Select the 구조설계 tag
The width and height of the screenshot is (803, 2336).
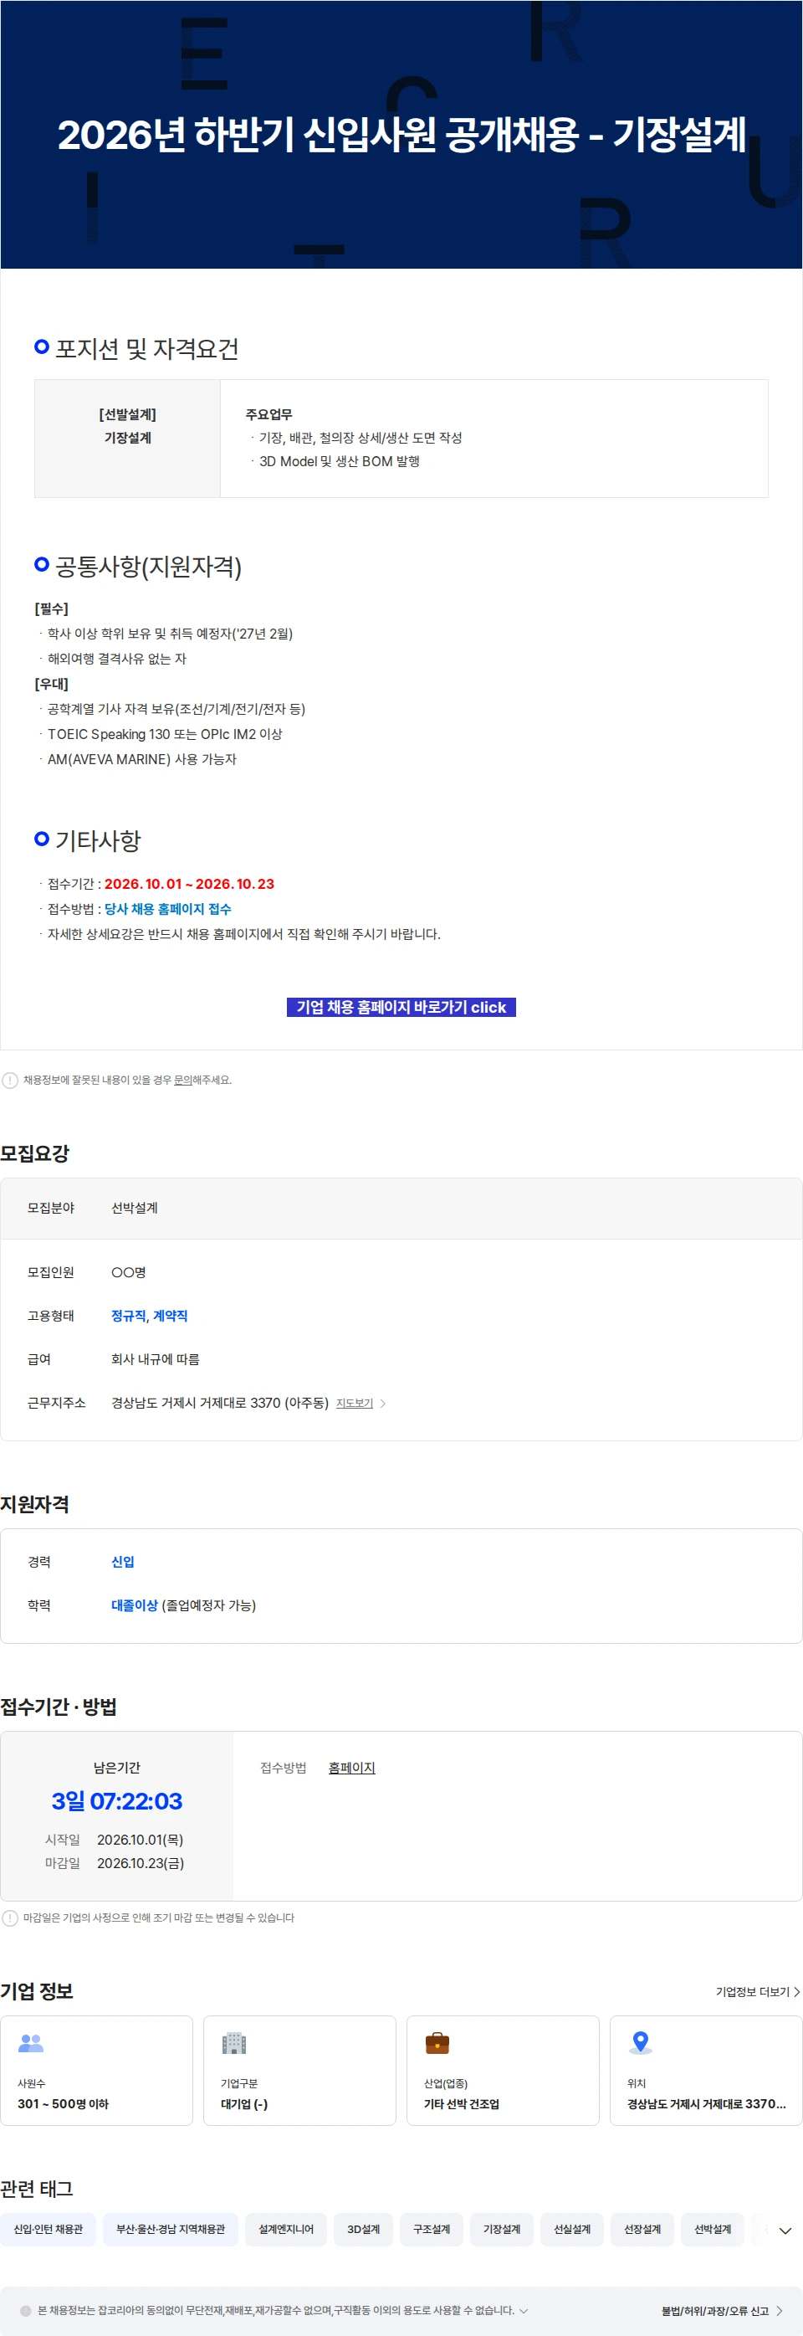[432, 2229]
